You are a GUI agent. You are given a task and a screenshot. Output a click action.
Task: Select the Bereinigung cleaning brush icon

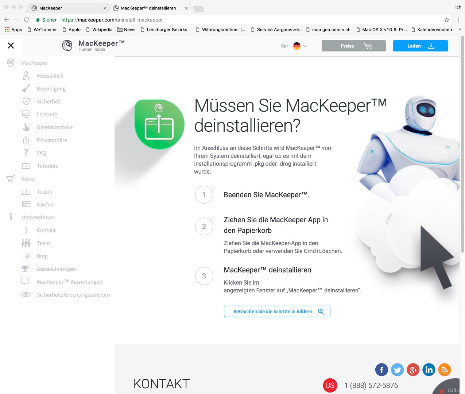26,88
